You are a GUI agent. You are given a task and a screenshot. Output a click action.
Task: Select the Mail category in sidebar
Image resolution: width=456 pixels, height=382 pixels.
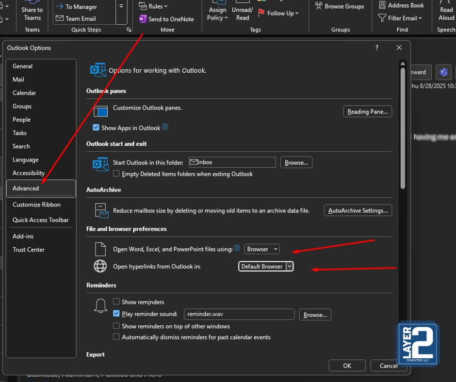18,80
